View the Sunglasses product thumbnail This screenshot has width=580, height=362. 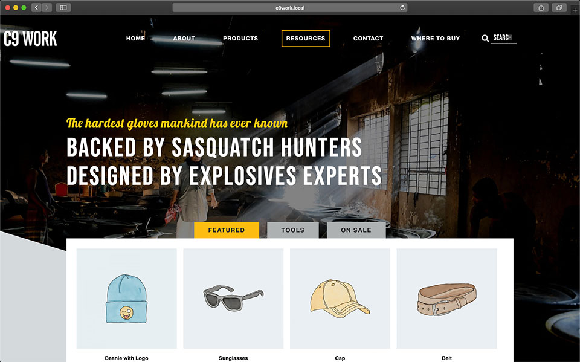pyautogui.click(x=233, y=299)
